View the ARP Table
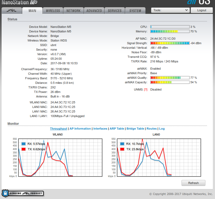The image size is (215, 199). click(x=117, y=129)
